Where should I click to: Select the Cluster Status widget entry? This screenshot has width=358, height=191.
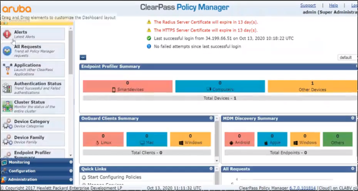click(x=33, y=106)
